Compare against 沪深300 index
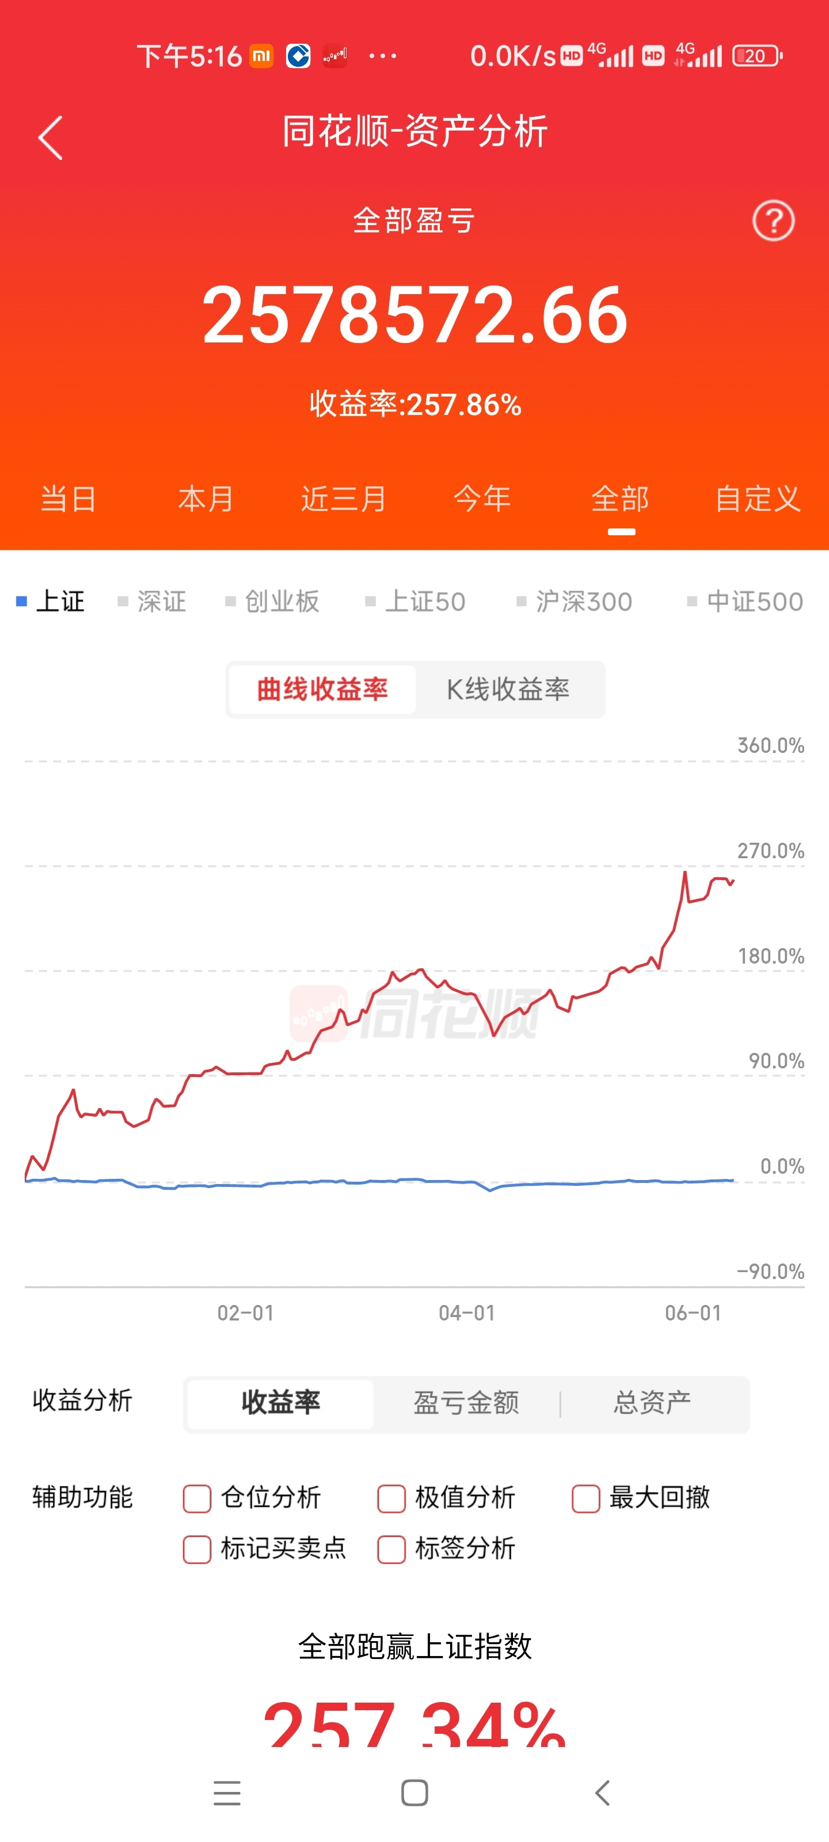 575,602
